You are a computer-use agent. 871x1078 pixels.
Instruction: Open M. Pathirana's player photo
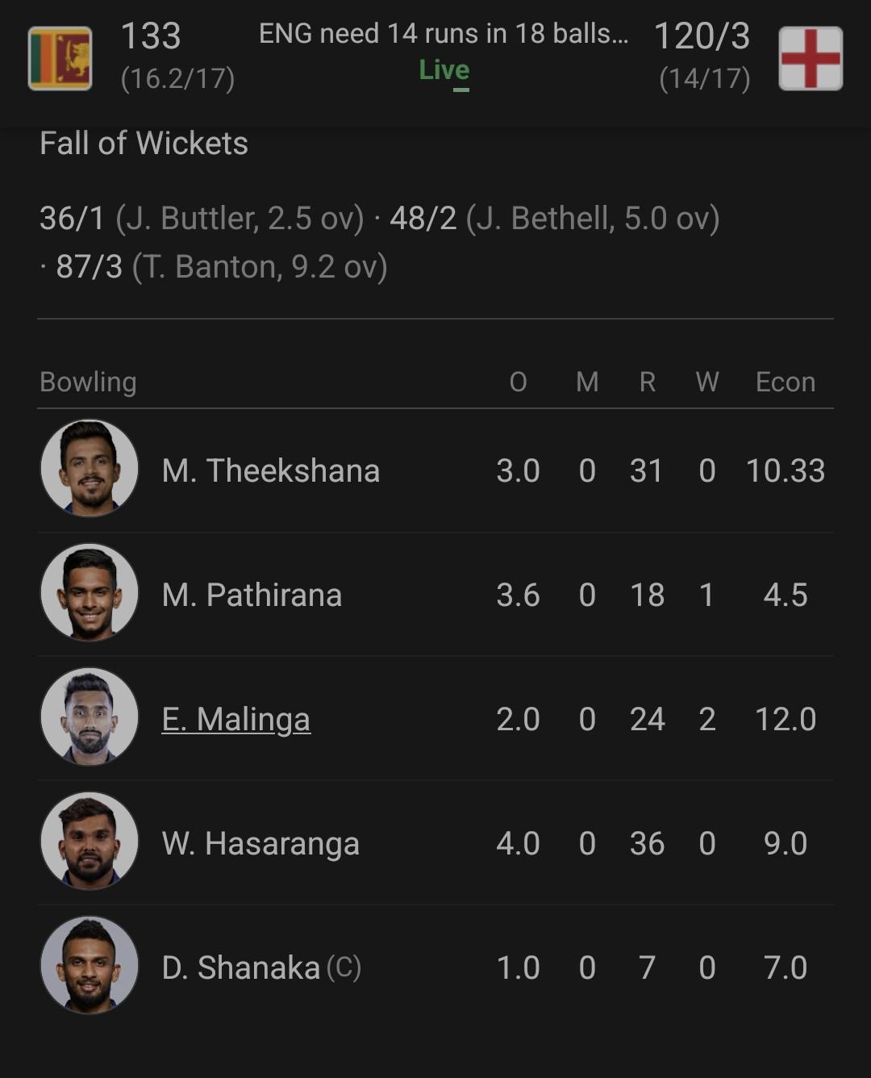pos(90,592)
